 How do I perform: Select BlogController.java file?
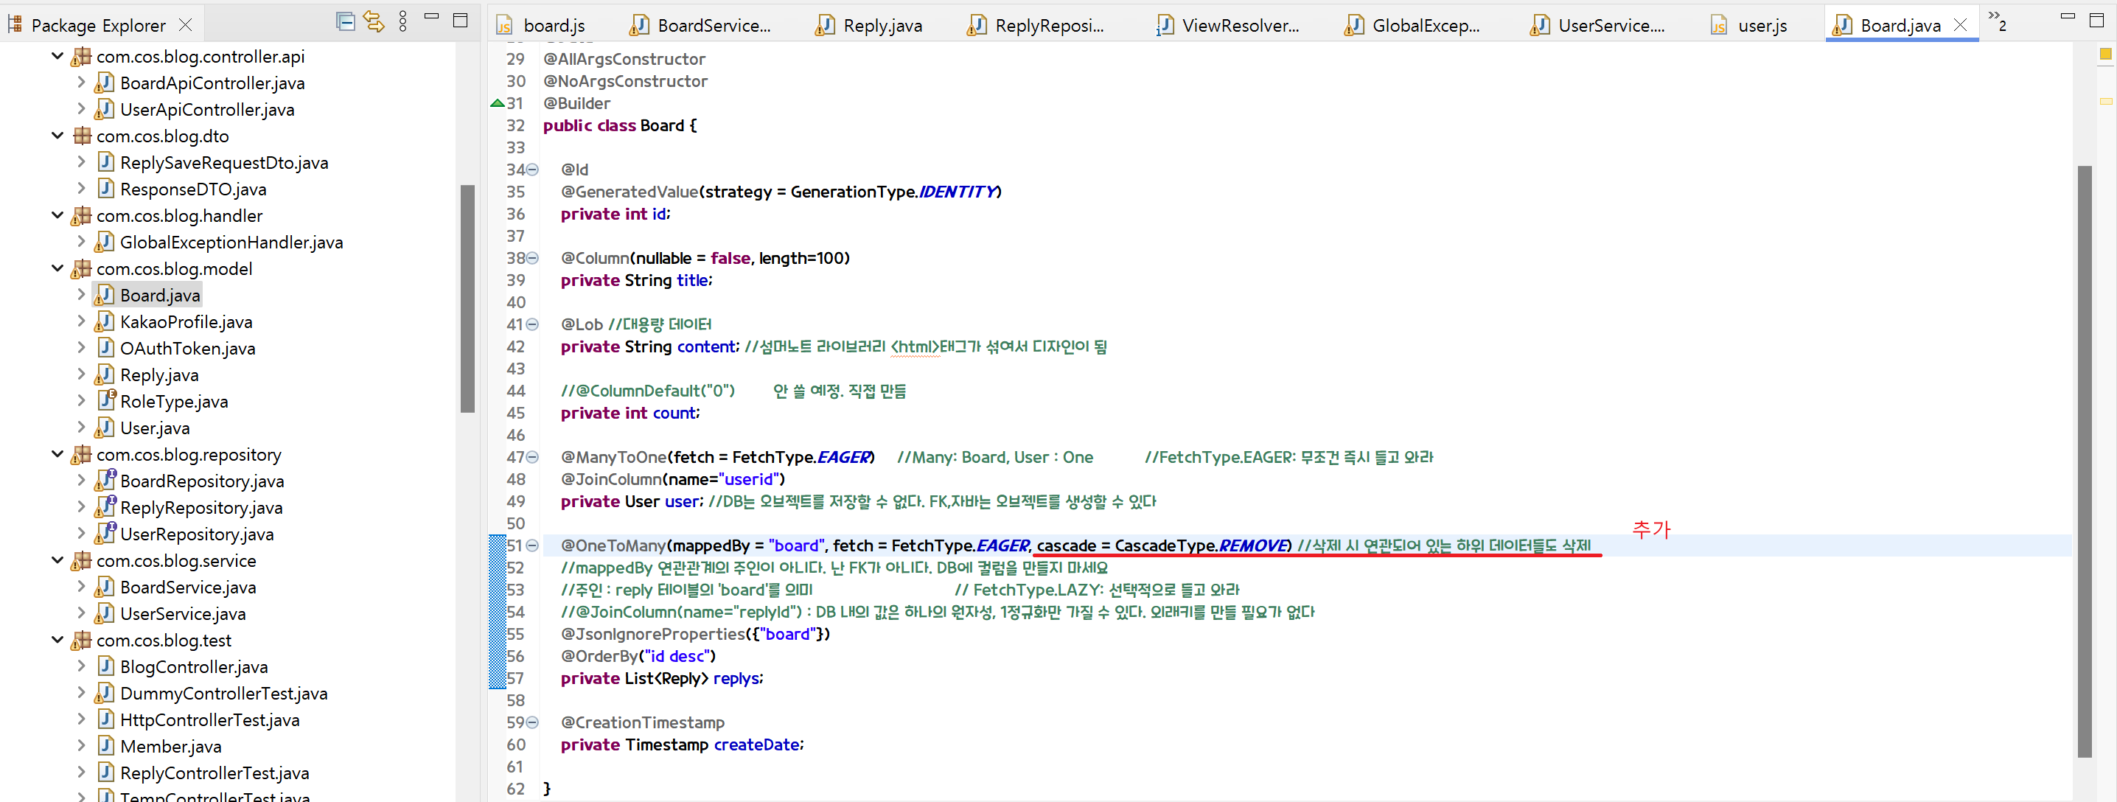pos(194,667)
